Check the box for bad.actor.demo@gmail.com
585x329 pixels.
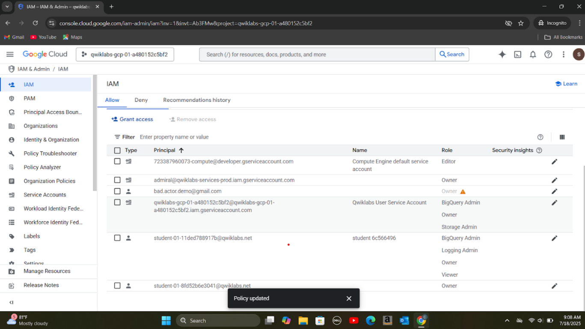click(x=117, y=191)
